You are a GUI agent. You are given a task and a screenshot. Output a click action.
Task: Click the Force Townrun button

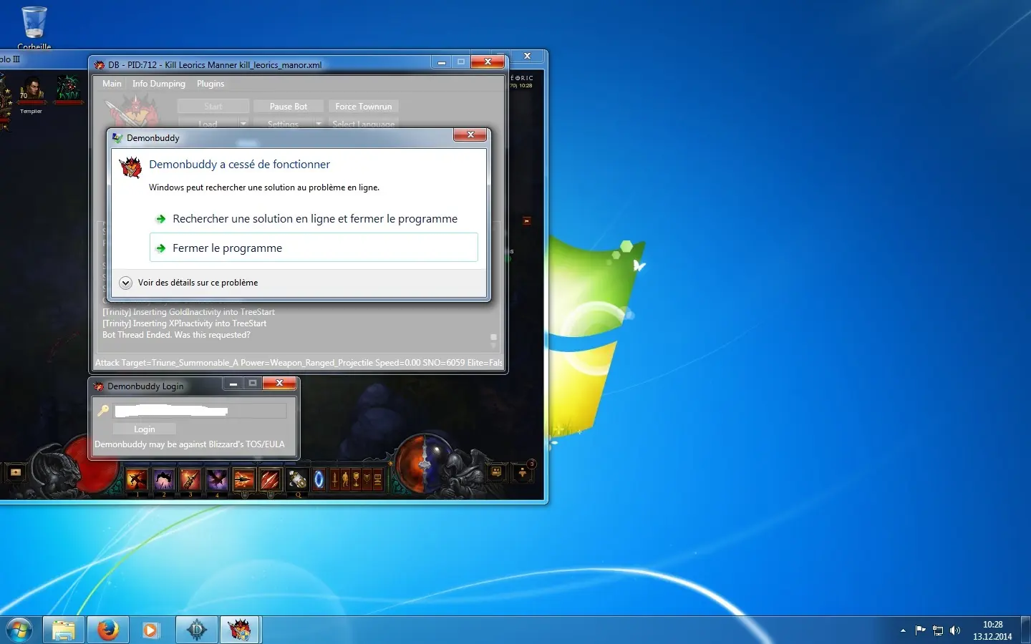[x=363, y=106]
